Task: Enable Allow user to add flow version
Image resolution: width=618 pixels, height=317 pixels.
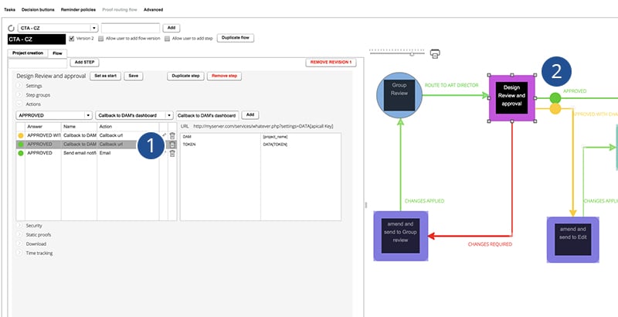Action: 101,39
